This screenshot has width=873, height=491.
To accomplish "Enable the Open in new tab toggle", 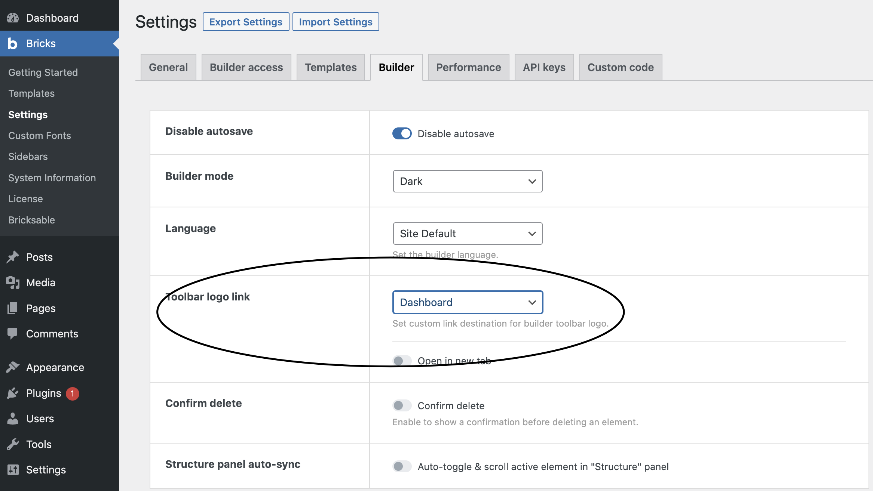I will click(x=402, y=361).
